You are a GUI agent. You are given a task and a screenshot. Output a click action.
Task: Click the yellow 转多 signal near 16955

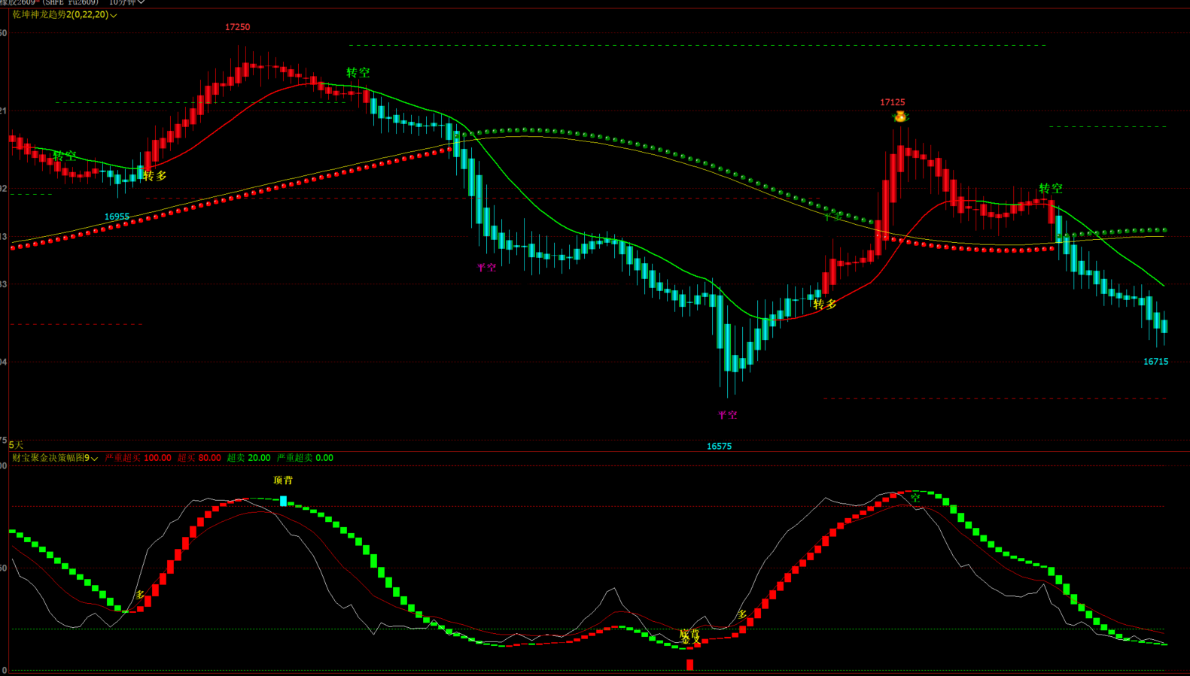click(155, 176)
